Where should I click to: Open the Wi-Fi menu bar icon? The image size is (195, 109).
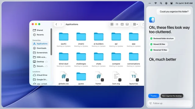tap(155, 3)
